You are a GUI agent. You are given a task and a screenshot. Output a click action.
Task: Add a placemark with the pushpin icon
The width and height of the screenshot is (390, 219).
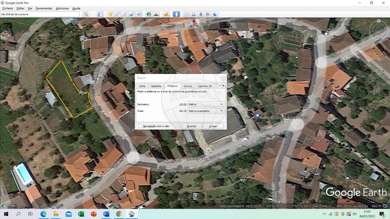tap(110, 14)
